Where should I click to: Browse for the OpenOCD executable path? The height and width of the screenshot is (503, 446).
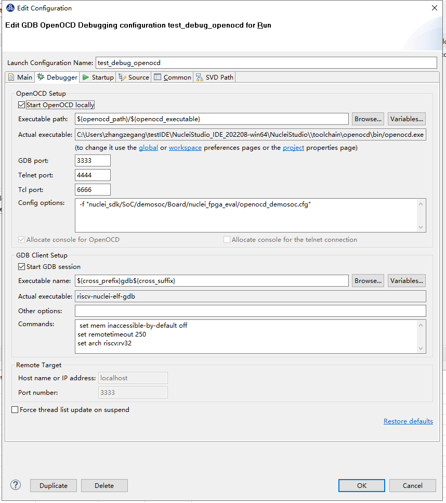pyautogui.click(x=368, y=119)
